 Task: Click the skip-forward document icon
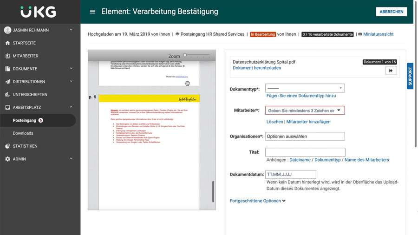(391, 71)
